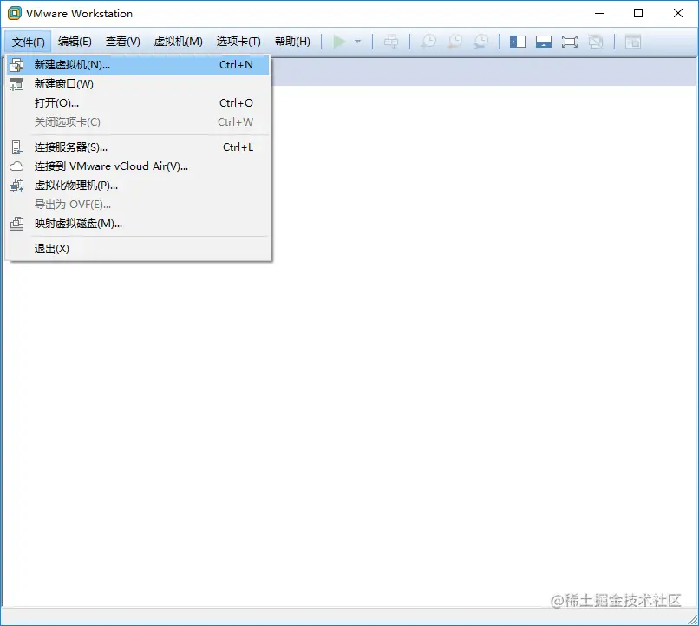Select 新建虚拟机(N)... menu entry
Screen dimensions: 699x626
[x=138, y=65]
